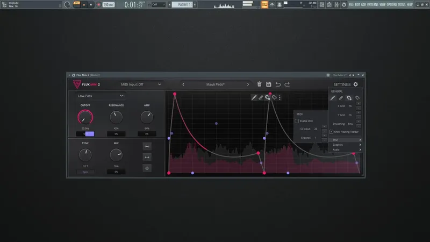This screenshot has width=430, height=242.
Task: Select the pink envelope node at the first peak
Action: coord(174,94)
